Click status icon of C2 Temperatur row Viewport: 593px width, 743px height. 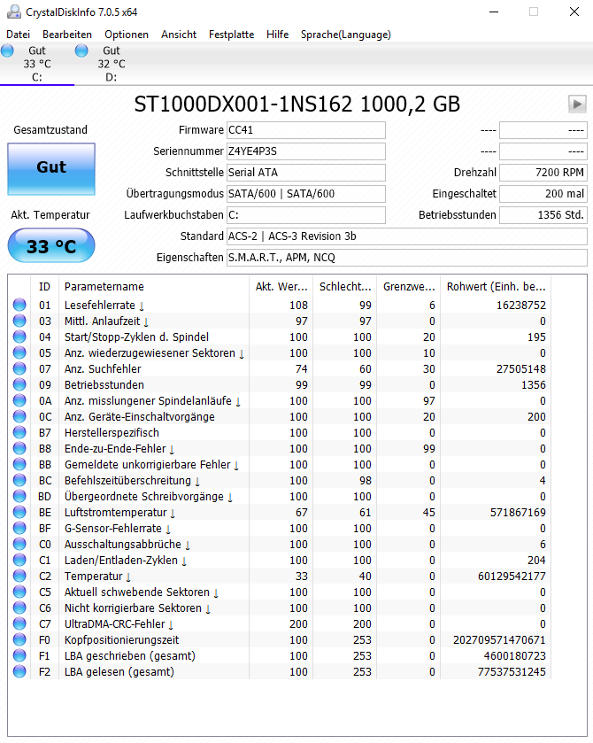click(19, 577)
